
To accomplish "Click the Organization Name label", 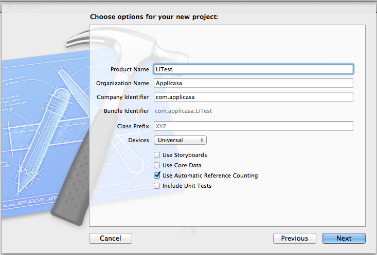I will [122, 83].
